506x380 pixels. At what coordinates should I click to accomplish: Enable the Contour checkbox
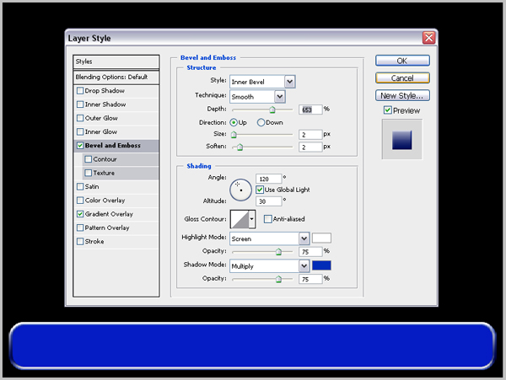[88, 159]
